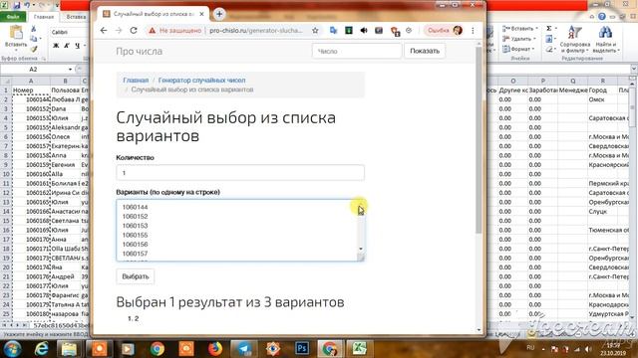Click the 'Выбрать' button

pos(136,276)
